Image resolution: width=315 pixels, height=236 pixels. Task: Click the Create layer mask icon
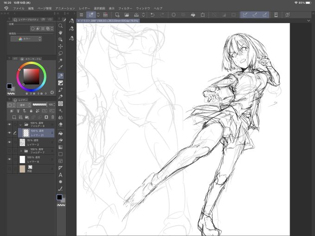click(46, 117)
